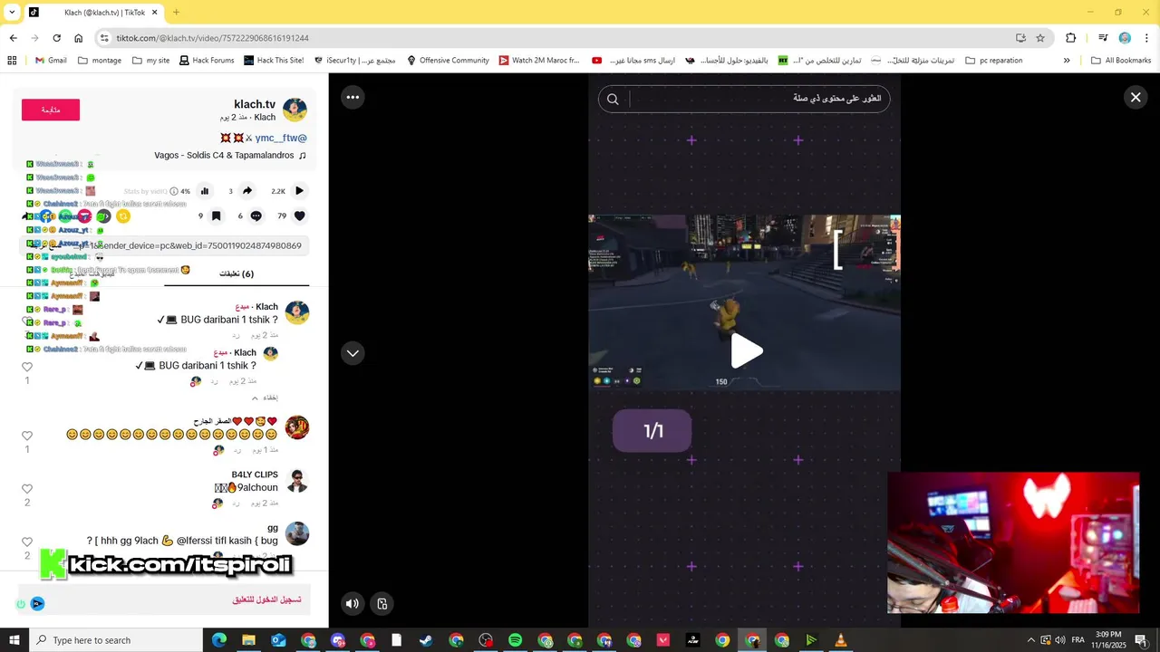Click the vidIQ info icon beside 4%
Screen dimensions: 1160x652
click(174, 191)
